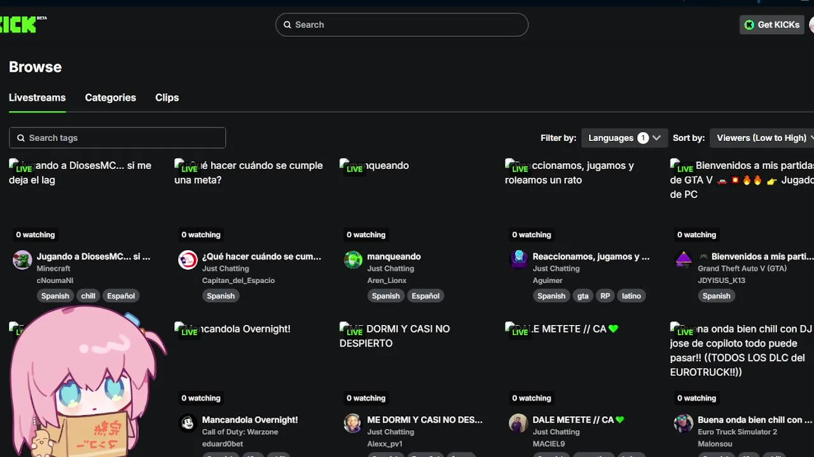The image size is (814, 457).
Task: Select Spanish tag on JDYISUS_K13 stream
Action: (x=717, y=296)
